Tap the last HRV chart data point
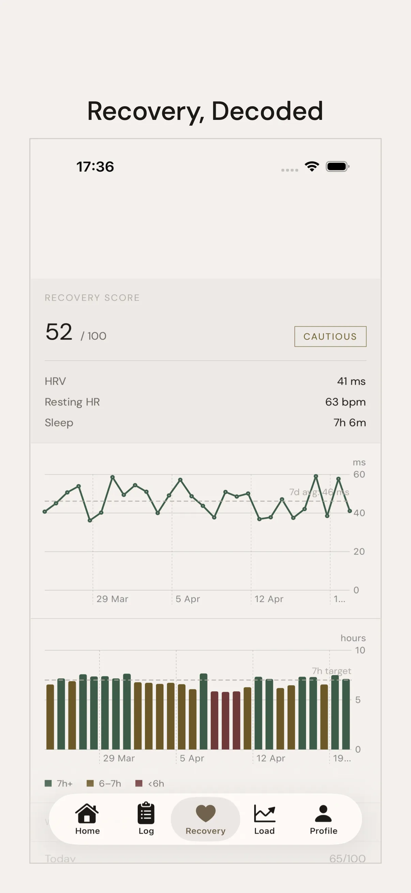This screenshot has width=411, height=893. [350, 511]
